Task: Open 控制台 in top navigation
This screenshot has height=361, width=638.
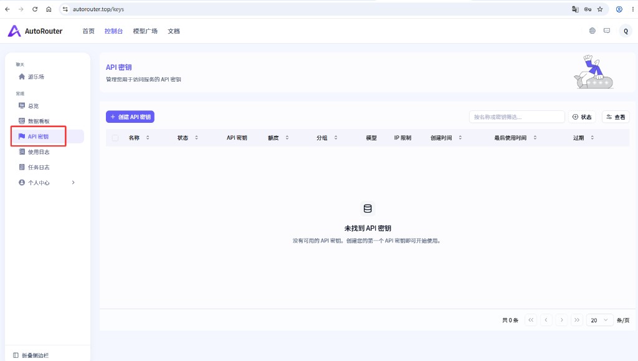Action: [113, 31]
